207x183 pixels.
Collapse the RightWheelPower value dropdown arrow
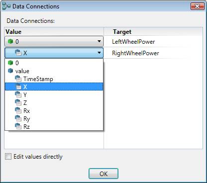click(99, 53)
